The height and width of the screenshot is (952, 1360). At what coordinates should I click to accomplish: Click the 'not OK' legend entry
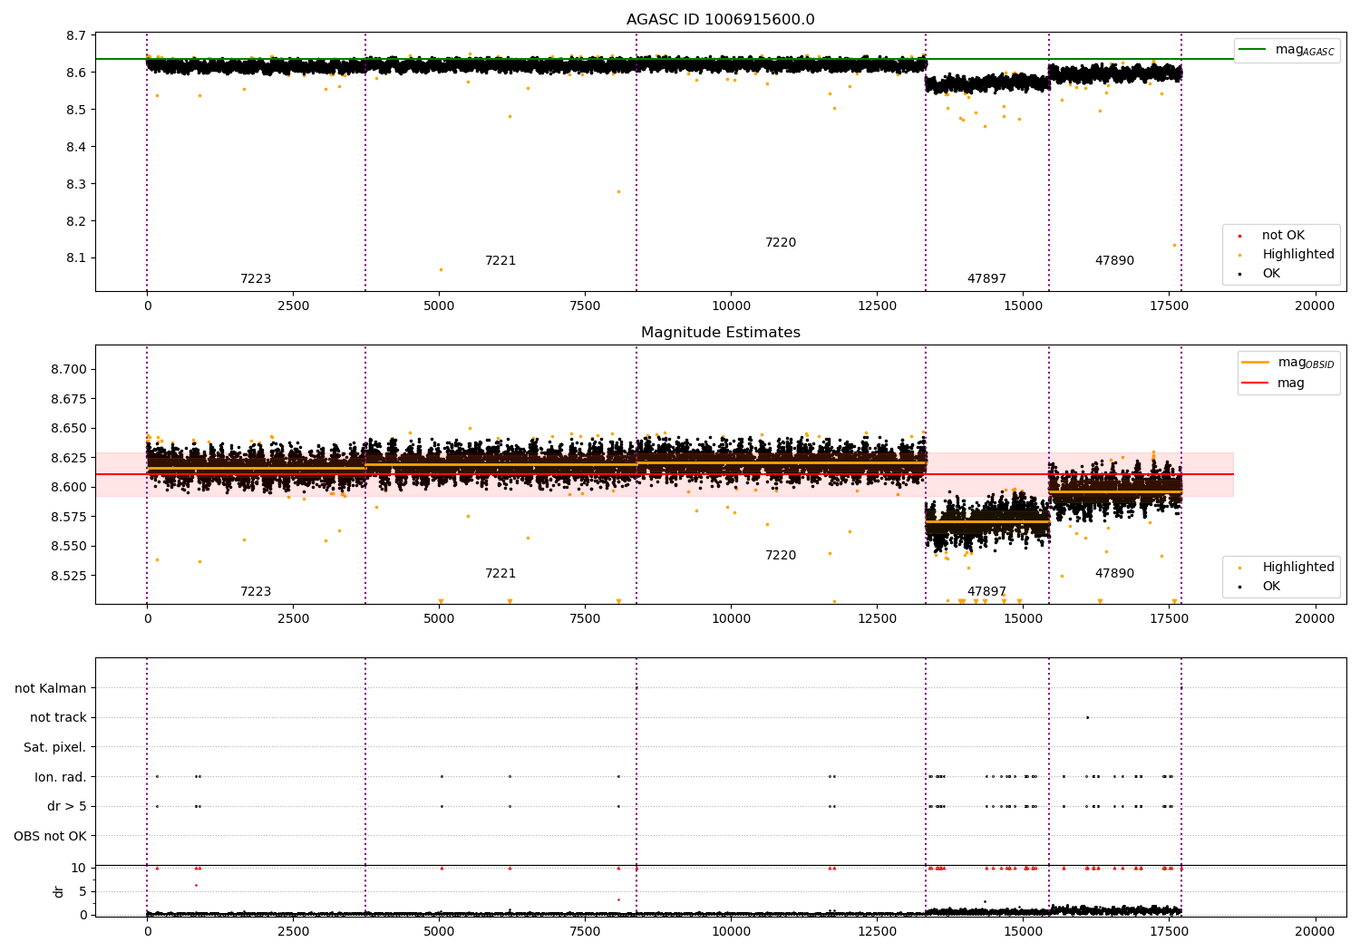click(1283, 236)
